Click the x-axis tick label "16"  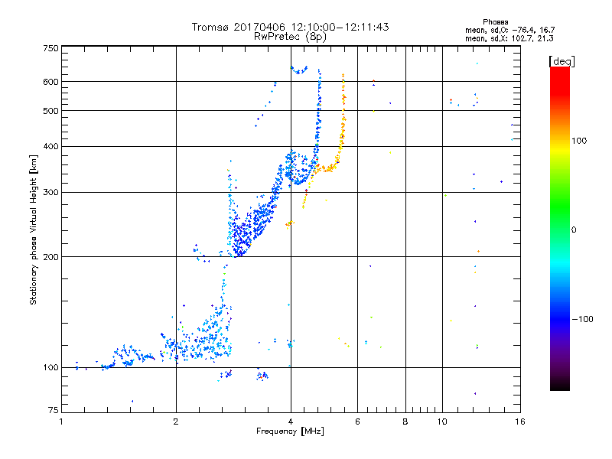pos(520,422)
